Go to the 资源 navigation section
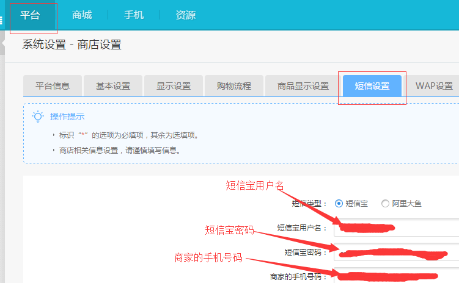The width and height of the screenshot is (459, 283). pos(186,15)
